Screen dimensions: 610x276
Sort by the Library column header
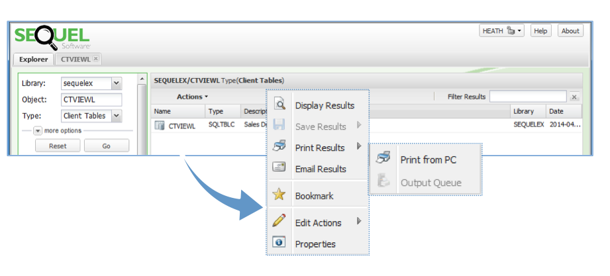coord(528,111)
